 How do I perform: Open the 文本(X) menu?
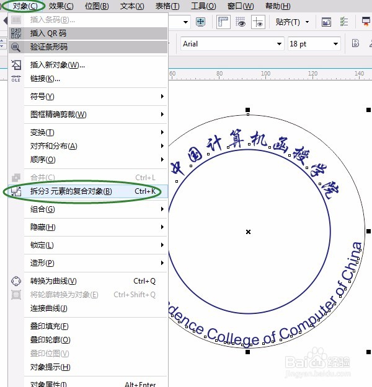tap(132, 6)
